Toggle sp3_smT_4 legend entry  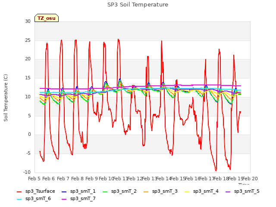201,191
